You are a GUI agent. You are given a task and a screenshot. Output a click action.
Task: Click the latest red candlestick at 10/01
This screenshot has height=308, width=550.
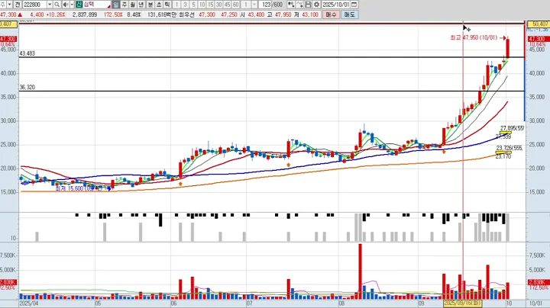[x=507, y=48]
